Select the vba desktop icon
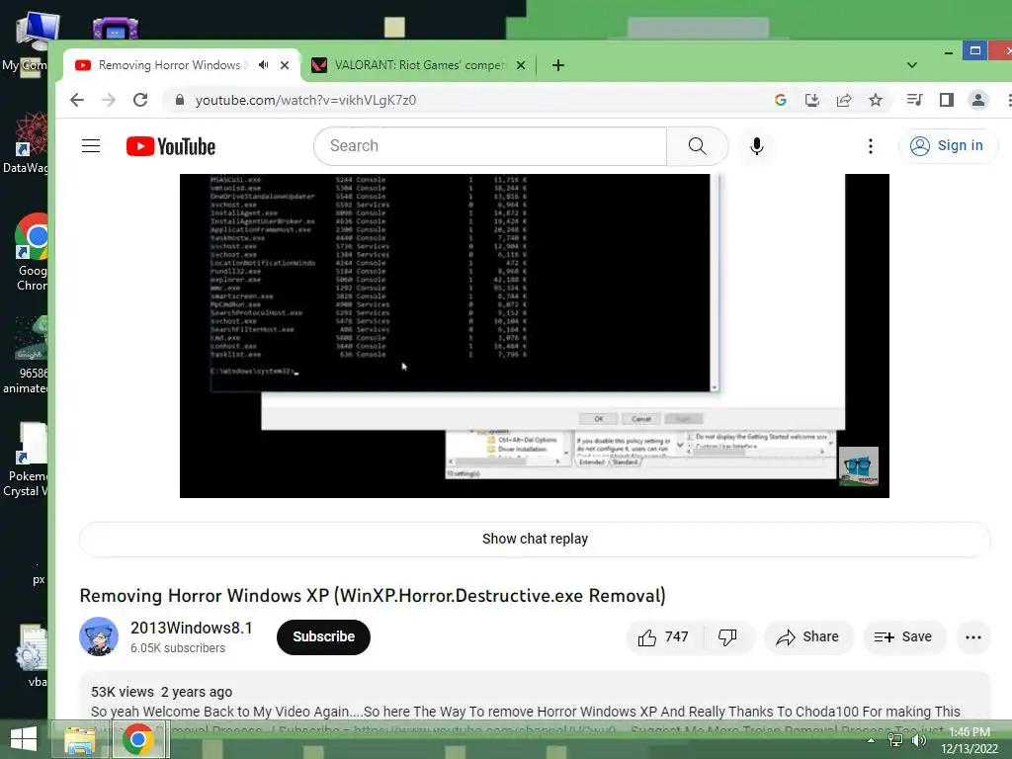1012x759 pixels. (33, 655)
